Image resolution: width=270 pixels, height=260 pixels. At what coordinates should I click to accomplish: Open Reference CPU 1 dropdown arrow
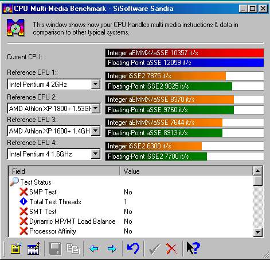(x=95, y=84)
